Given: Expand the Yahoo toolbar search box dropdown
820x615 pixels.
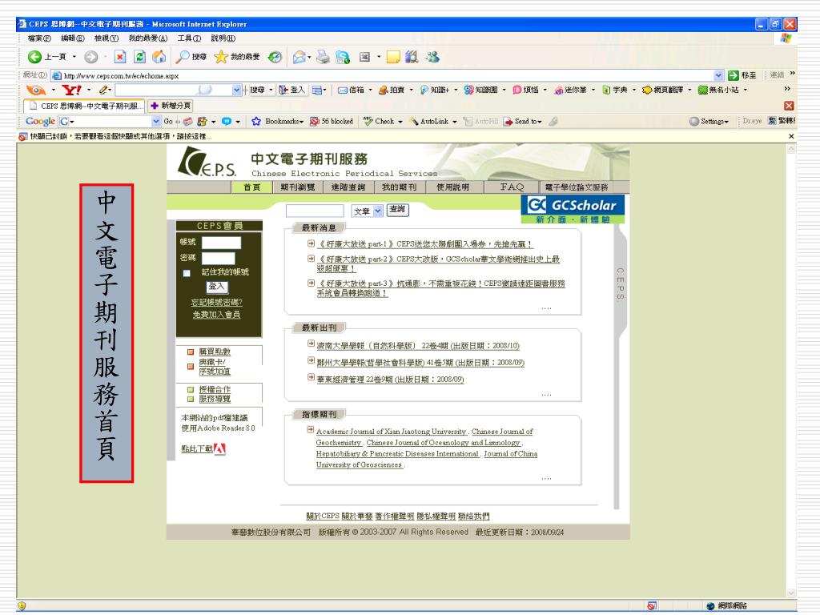Looking at the screenshot, I should pyautogui.click(x=237, y=90).
